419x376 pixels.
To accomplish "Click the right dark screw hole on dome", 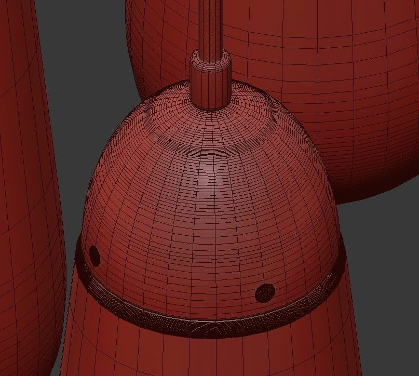I will [265, 293].
